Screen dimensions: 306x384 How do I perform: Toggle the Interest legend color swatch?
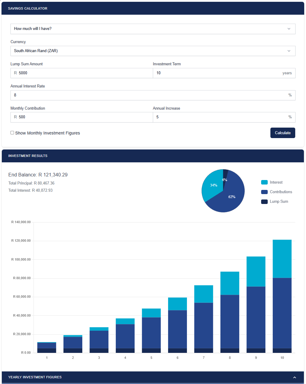264,182
